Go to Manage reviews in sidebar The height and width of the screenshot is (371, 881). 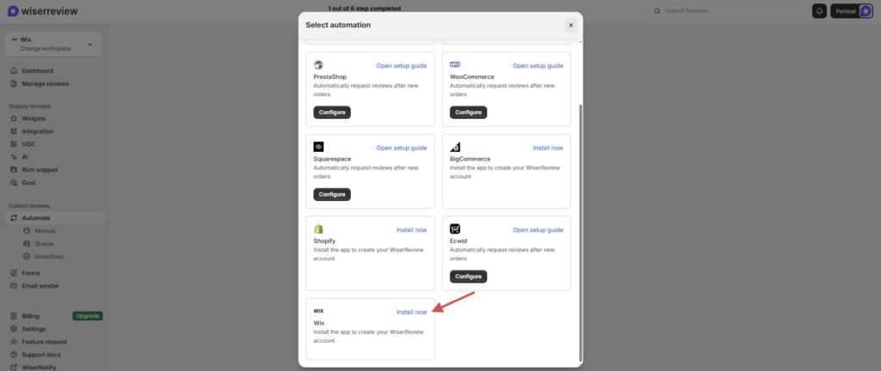45,83
